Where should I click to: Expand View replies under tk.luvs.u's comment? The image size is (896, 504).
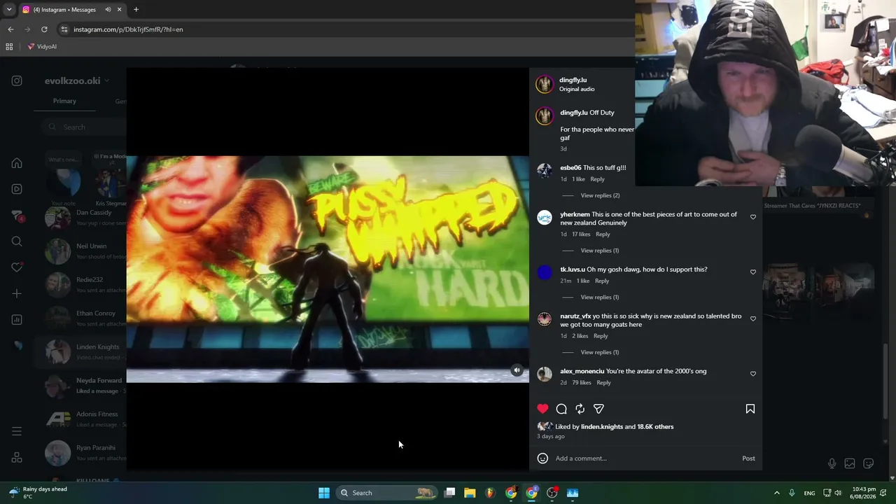pos(600,297)
